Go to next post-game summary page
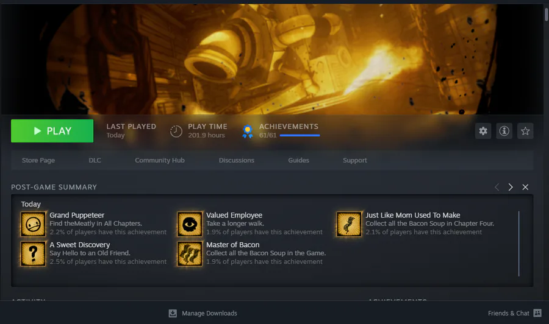This screenshot has height=324, width=549. click(511, 187)
